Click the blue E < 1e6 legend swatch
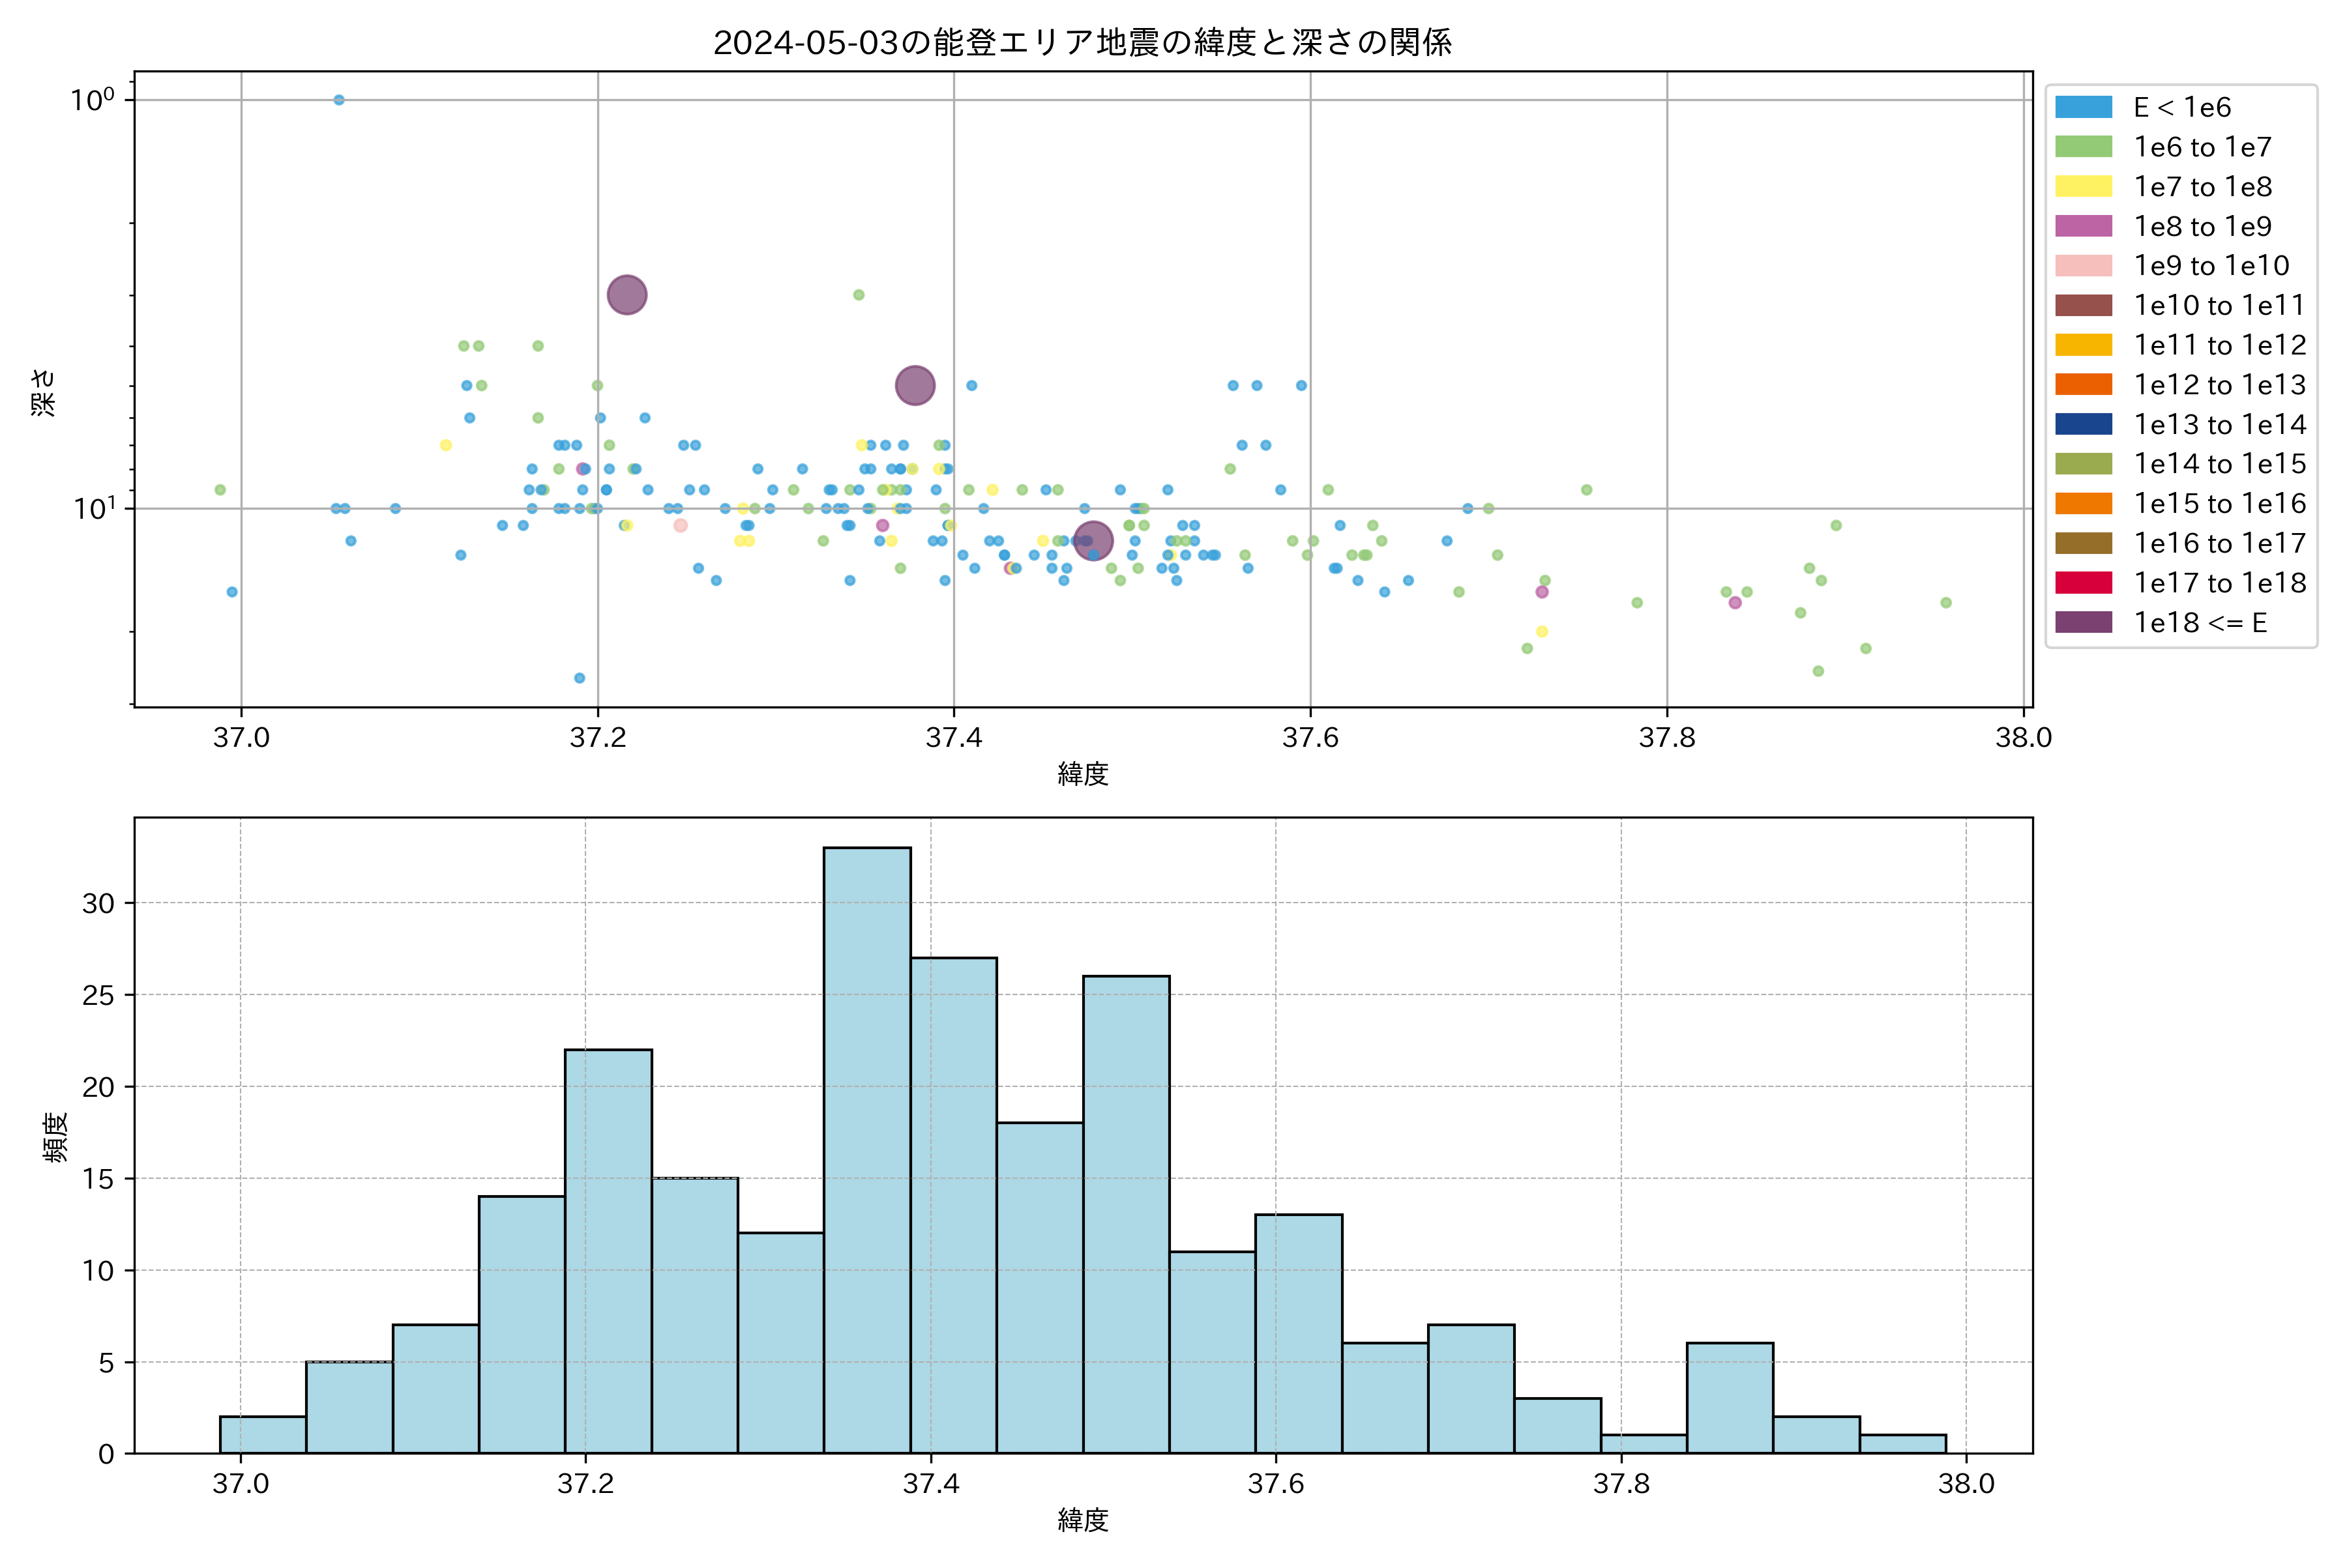 [2084, 107]
